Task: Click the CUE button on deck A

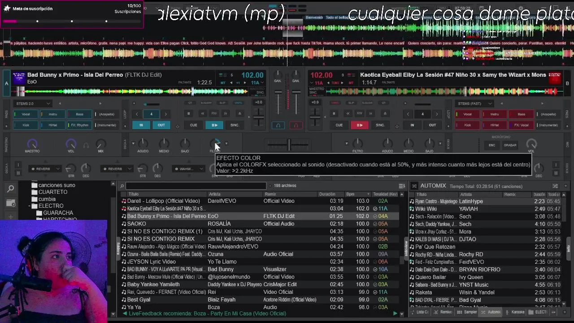Action: [193, 125]
